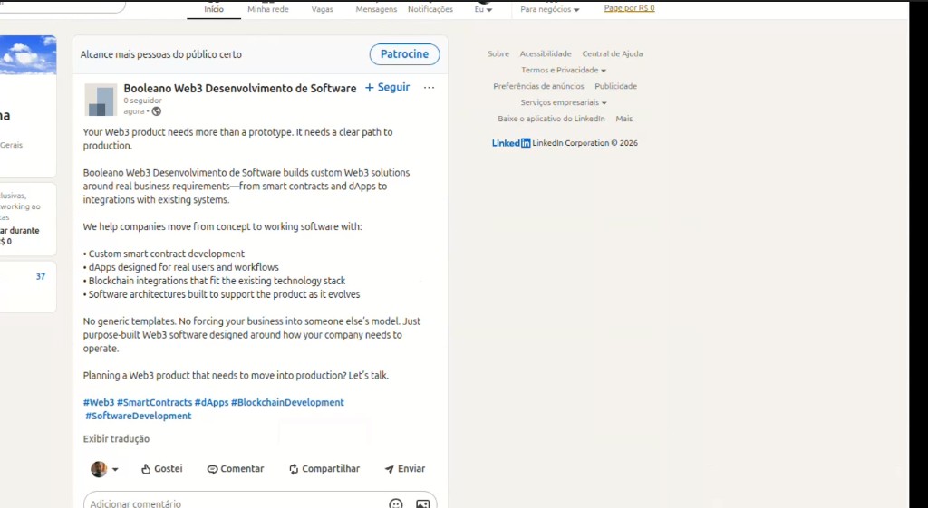Like the post with Gostei

161,469
